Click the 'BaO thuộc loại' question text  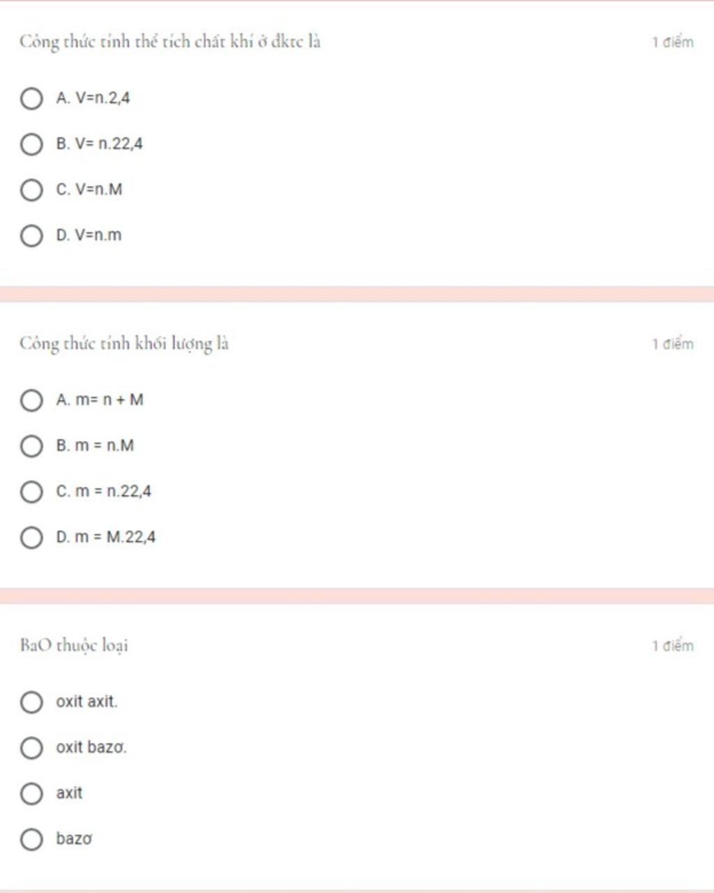coord(74,645)
